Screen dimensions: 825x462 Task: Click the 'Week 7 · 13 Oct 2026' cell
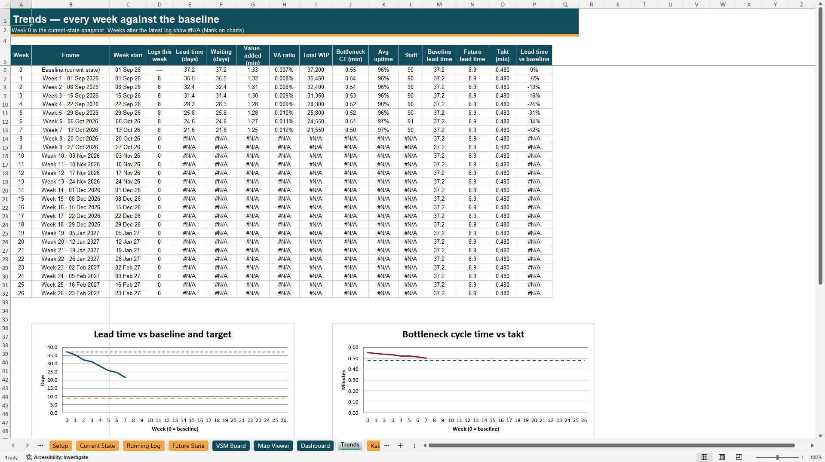pyautogui.click(x=71, y=130)
